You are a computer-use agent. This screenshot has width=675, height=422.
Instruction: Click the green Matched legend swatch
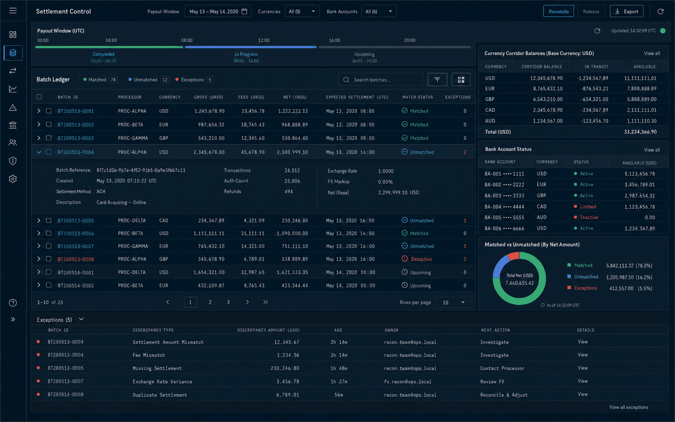(569, 265)
